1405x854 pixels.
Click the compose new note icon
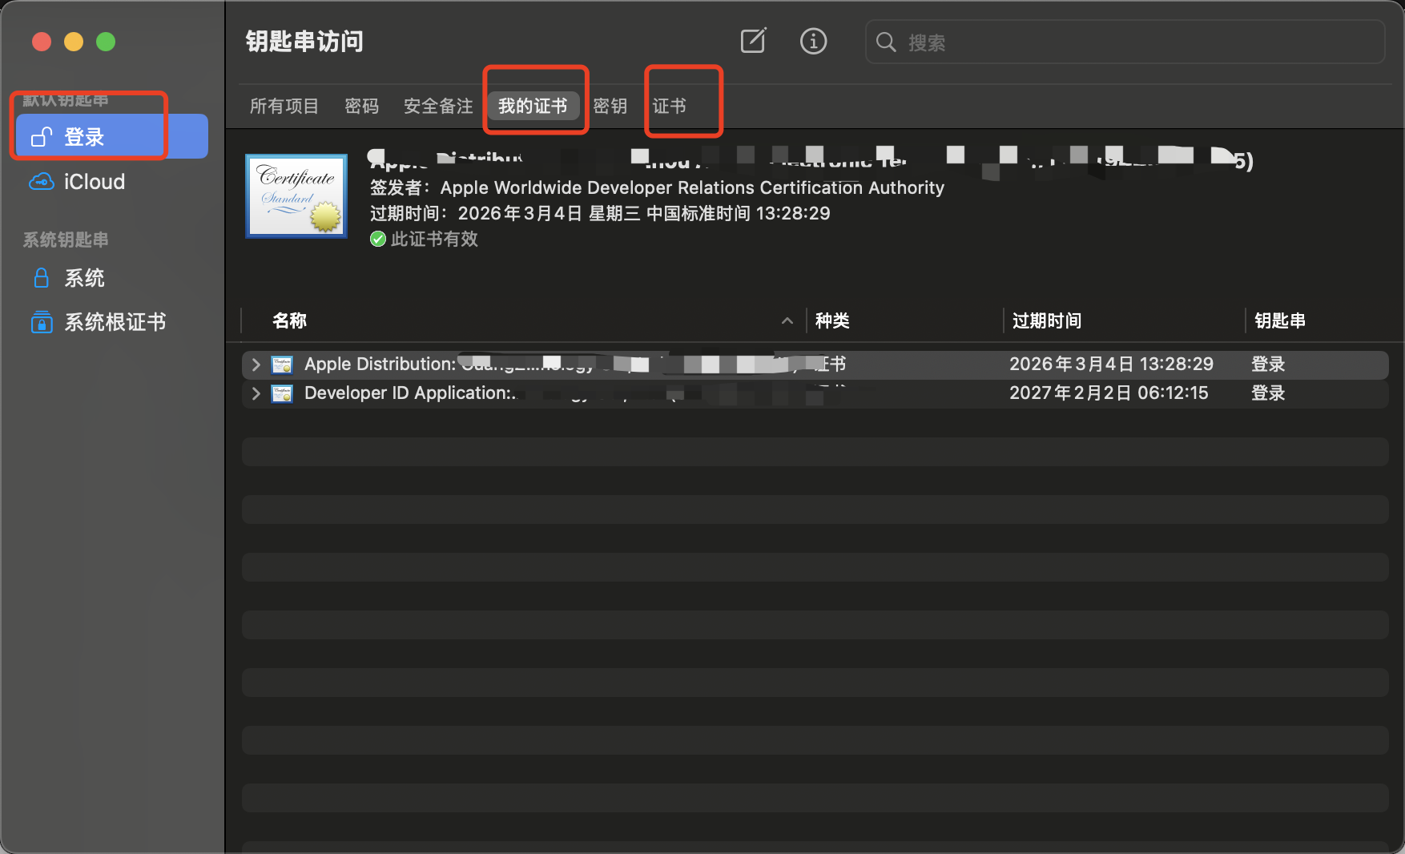pyautogui.click(x=753, y=41)
